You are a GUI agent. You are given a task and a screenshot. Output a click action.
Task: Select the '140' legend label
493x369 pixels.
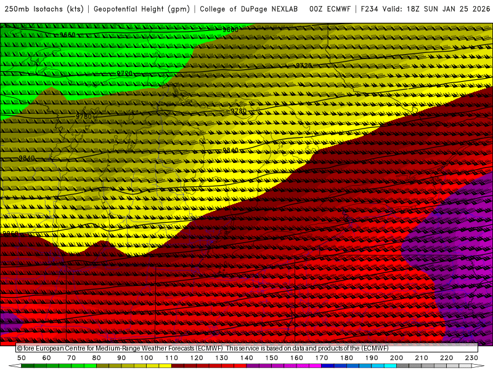point(246,358)
